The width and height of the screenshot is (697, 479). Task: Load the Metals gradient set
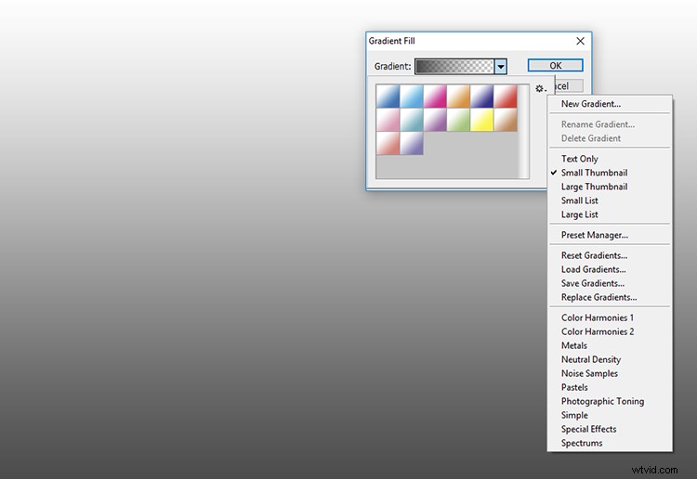pos(574,345)
